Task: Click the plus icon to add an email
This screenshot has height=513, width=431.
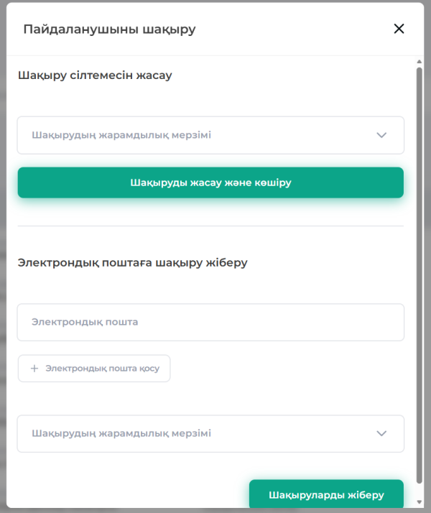Action: tap(34, 369)
